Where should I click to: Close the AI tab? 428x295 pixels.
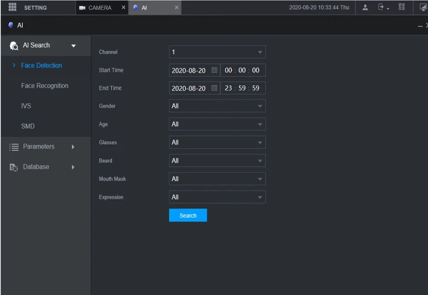pos(177,7)
